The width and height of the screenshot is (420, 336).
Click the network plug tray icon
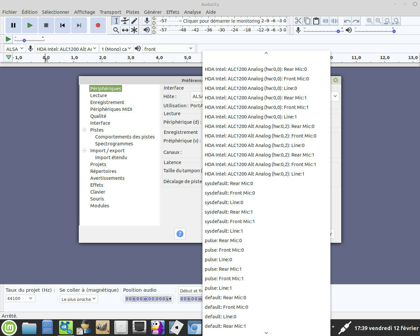[x=345, y=328]
